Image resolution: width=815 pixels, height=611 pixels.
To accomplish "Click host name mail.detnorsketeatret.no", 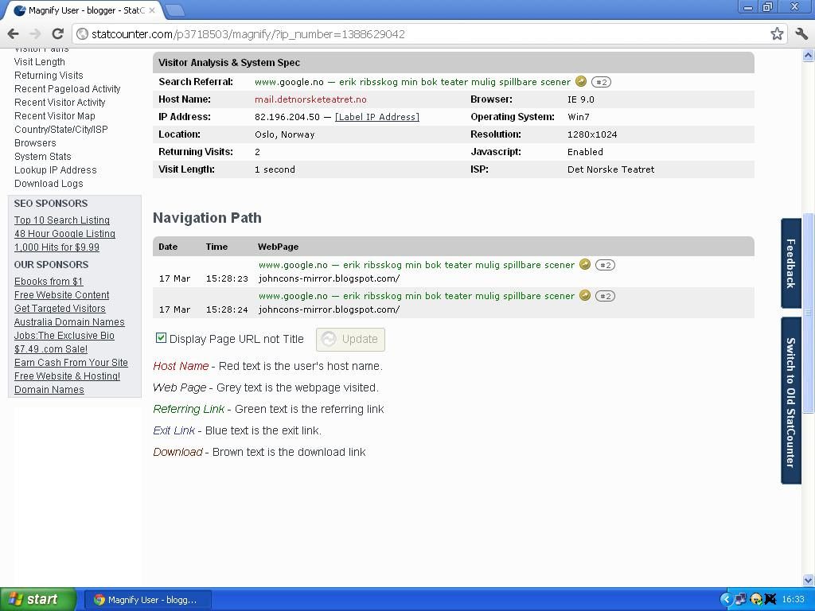I will pos(310,99).
